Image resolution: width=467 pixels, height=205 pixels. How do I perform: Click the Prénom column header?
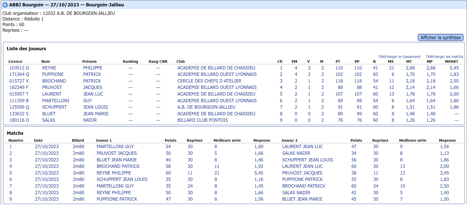[89, 61]
